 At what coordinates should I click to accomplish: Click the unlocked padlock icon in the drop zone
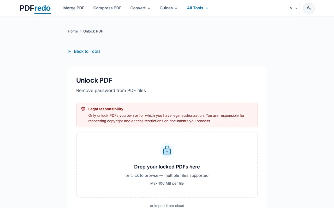167,150
